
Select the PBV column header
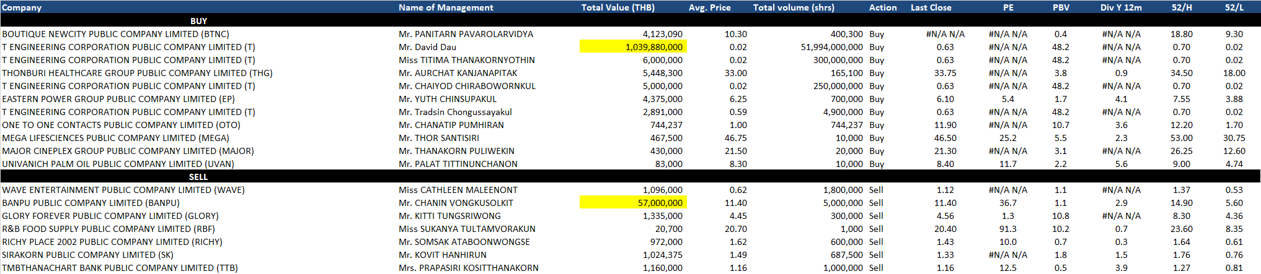(1061, 7)
